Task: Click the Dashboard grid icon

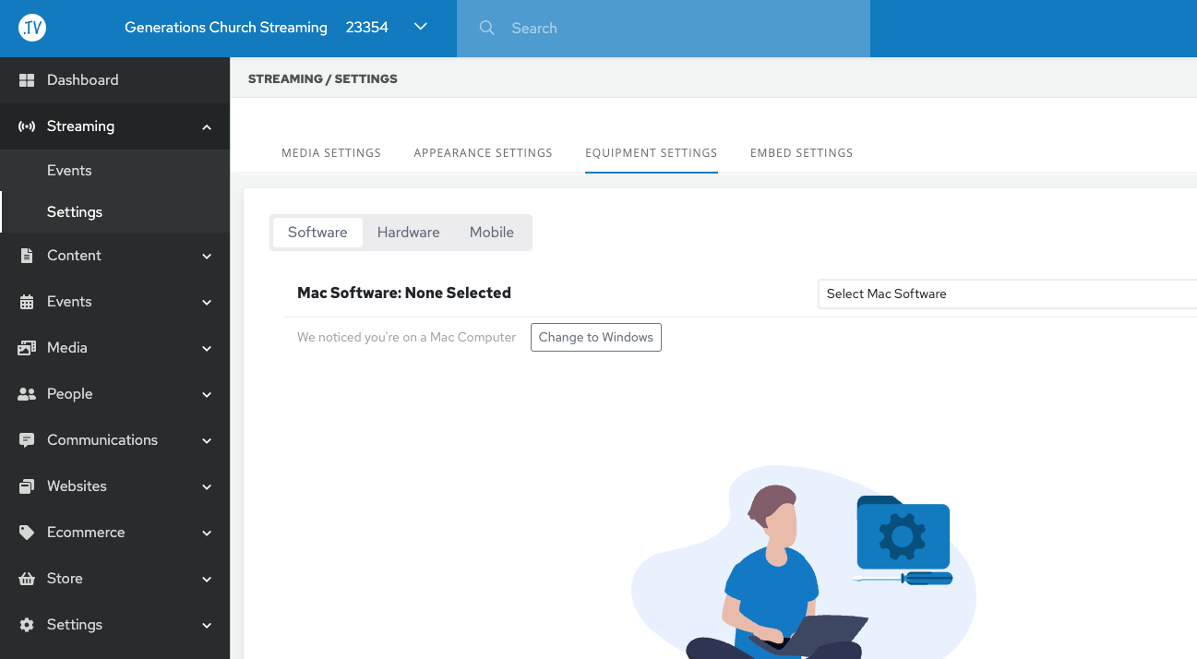Action: pyautogui.click(x=27, y=80)
